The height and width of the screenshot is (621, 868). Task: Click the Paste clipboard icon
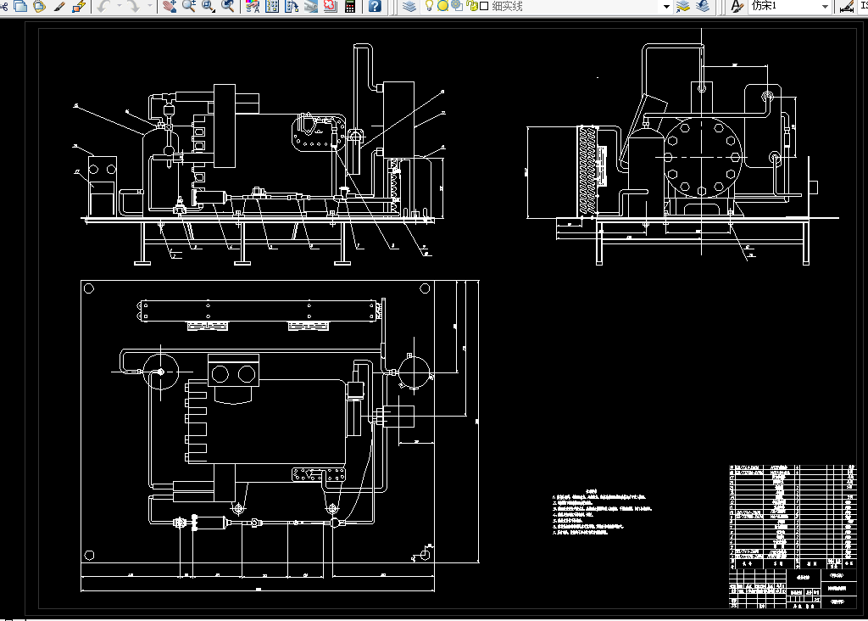click(x=39, y=6)
